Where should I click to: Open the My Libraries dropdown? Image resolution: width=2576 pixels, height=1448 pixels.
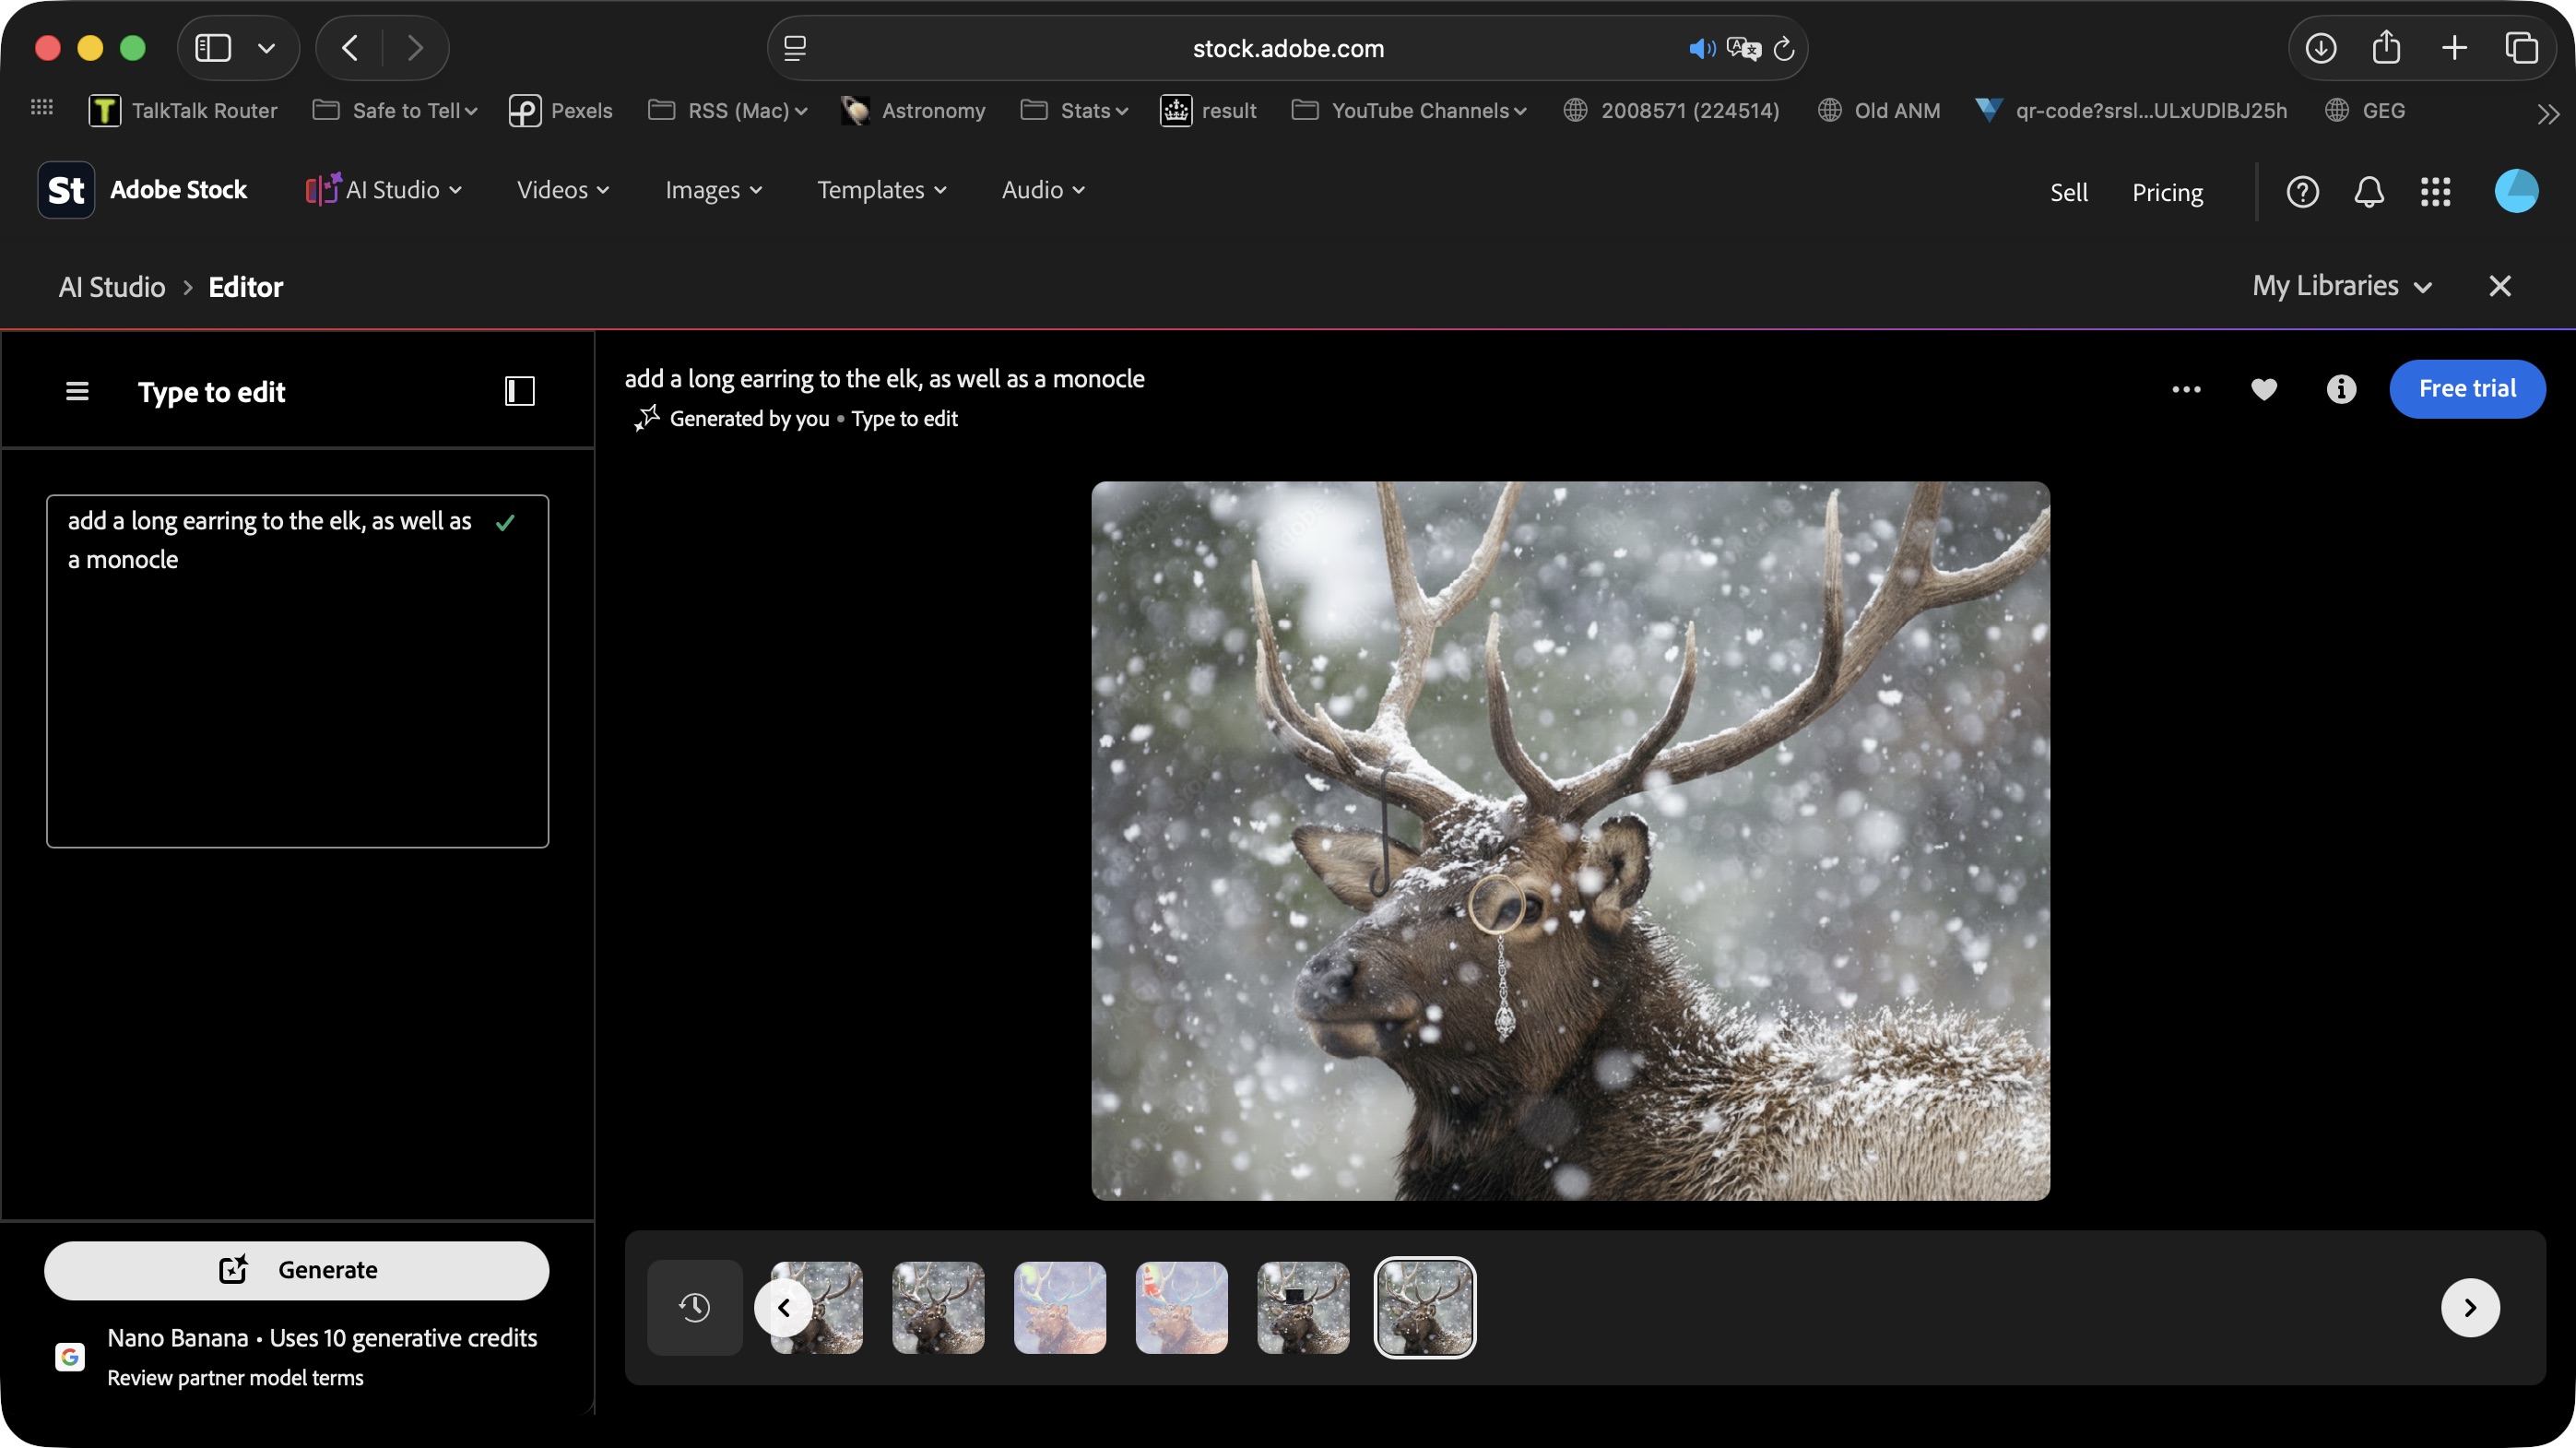pos(2342,286)
